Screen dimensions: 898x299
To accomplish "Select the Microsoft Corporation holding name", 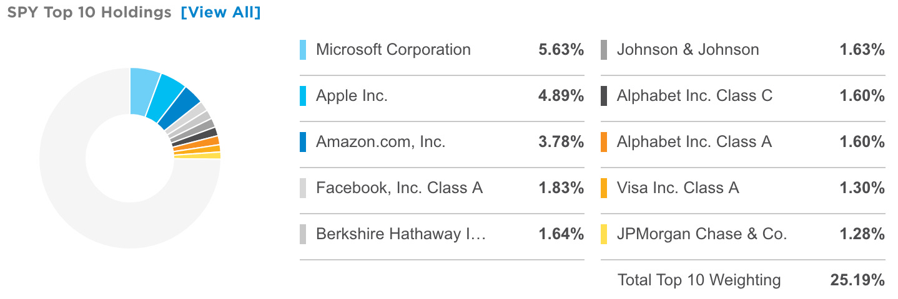I will pyautogui.click(x=393, y=50).
